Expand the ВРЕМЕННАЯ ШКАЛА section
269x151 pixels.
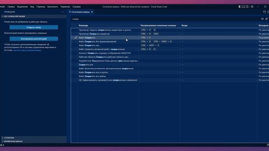(34, 141)
